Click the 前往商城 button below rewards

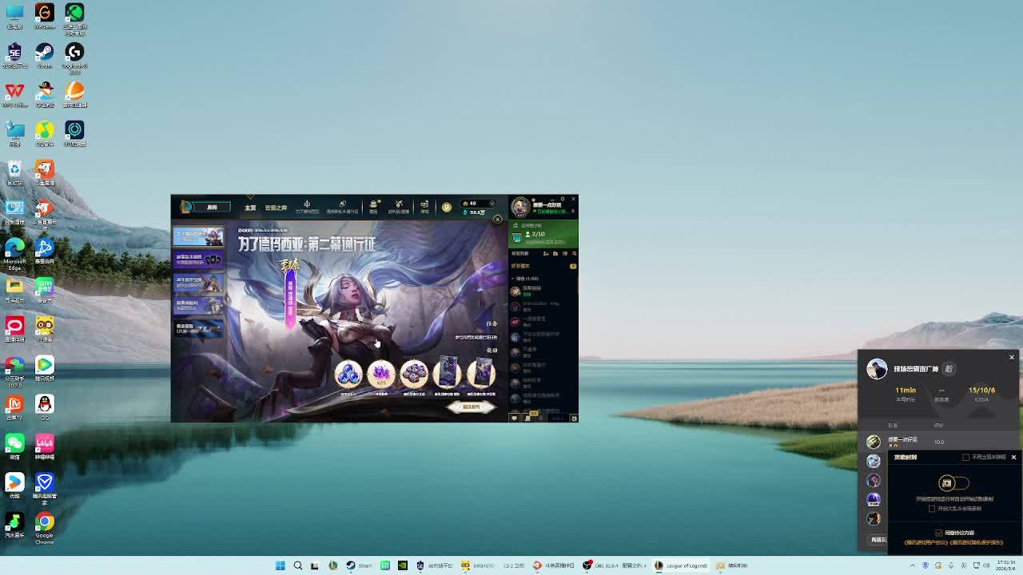point(471,407)
